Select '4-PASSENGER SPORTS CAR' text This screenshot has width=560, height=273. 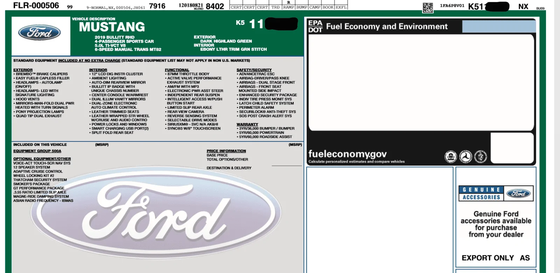(124, 41)
